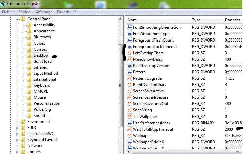Screen dimensions: 243x154
Task: Click SnapSizing string value icon
Action: tap(130, 110)
